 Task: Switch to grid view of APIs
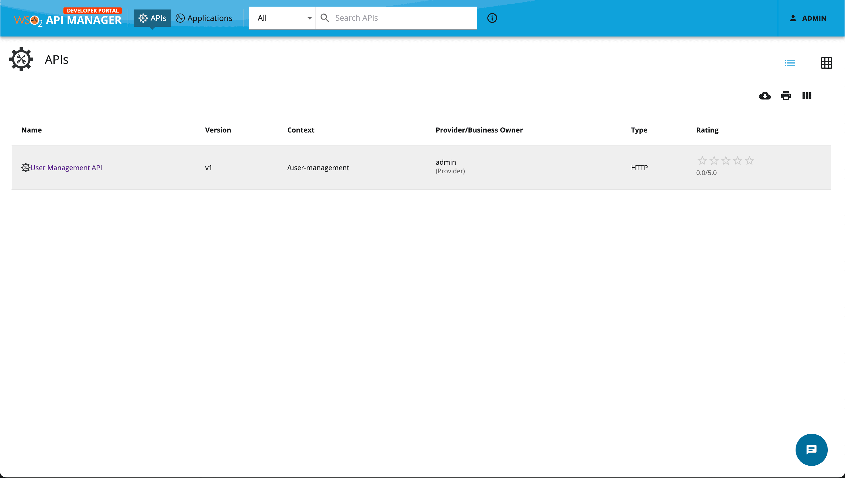click(827, 63)
